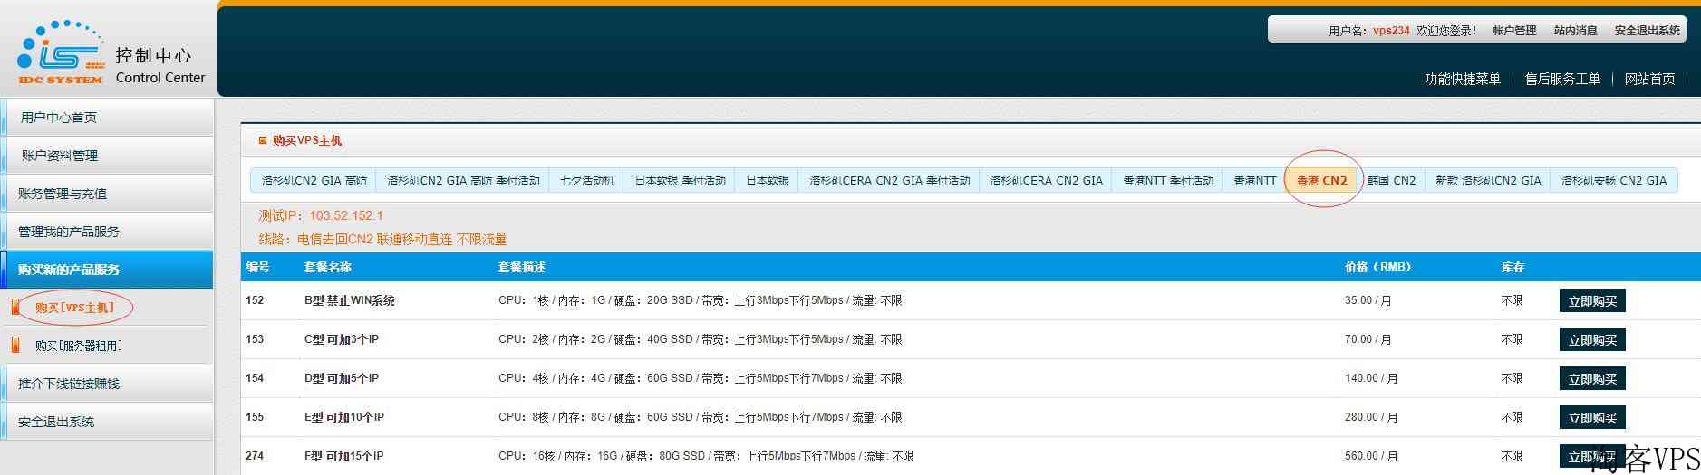Switch to 香港NTT 季付活动 tab

point(1167,181)
